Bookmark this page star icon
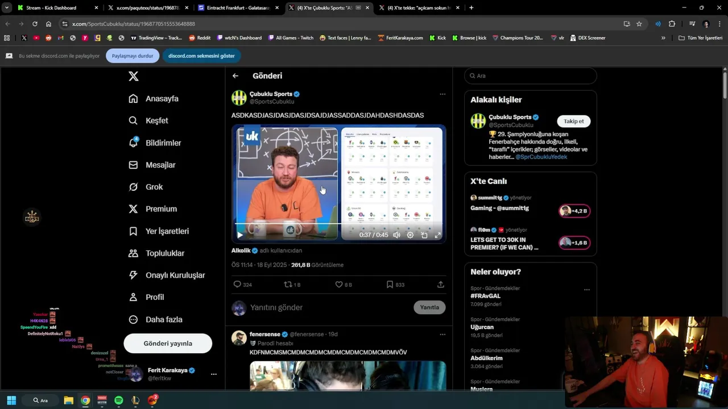The width and height of the screenshot is (728, 409). click(639, 24)
